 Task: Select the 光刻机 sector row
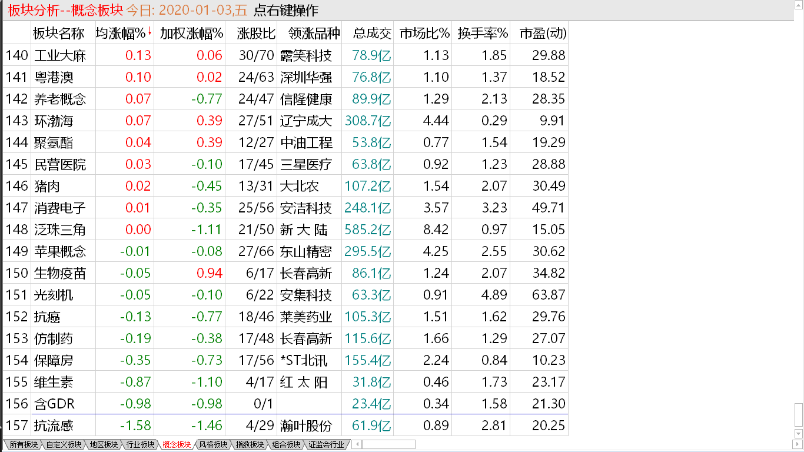coord(285,295)
